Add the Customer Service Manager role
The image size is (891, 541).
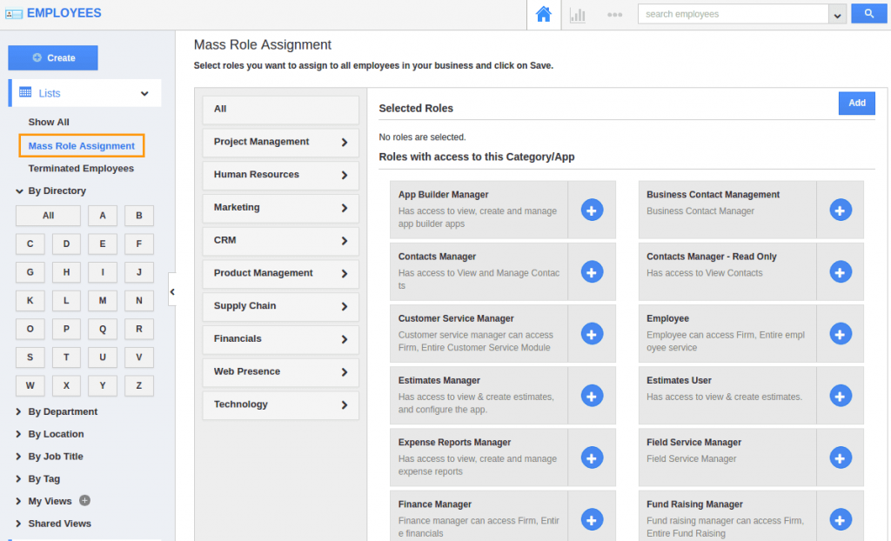pos(592,334)
